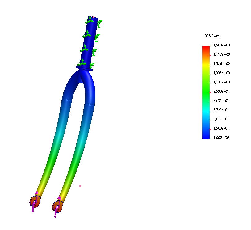Select legend value 1,335e+00

tap(222, 73)
